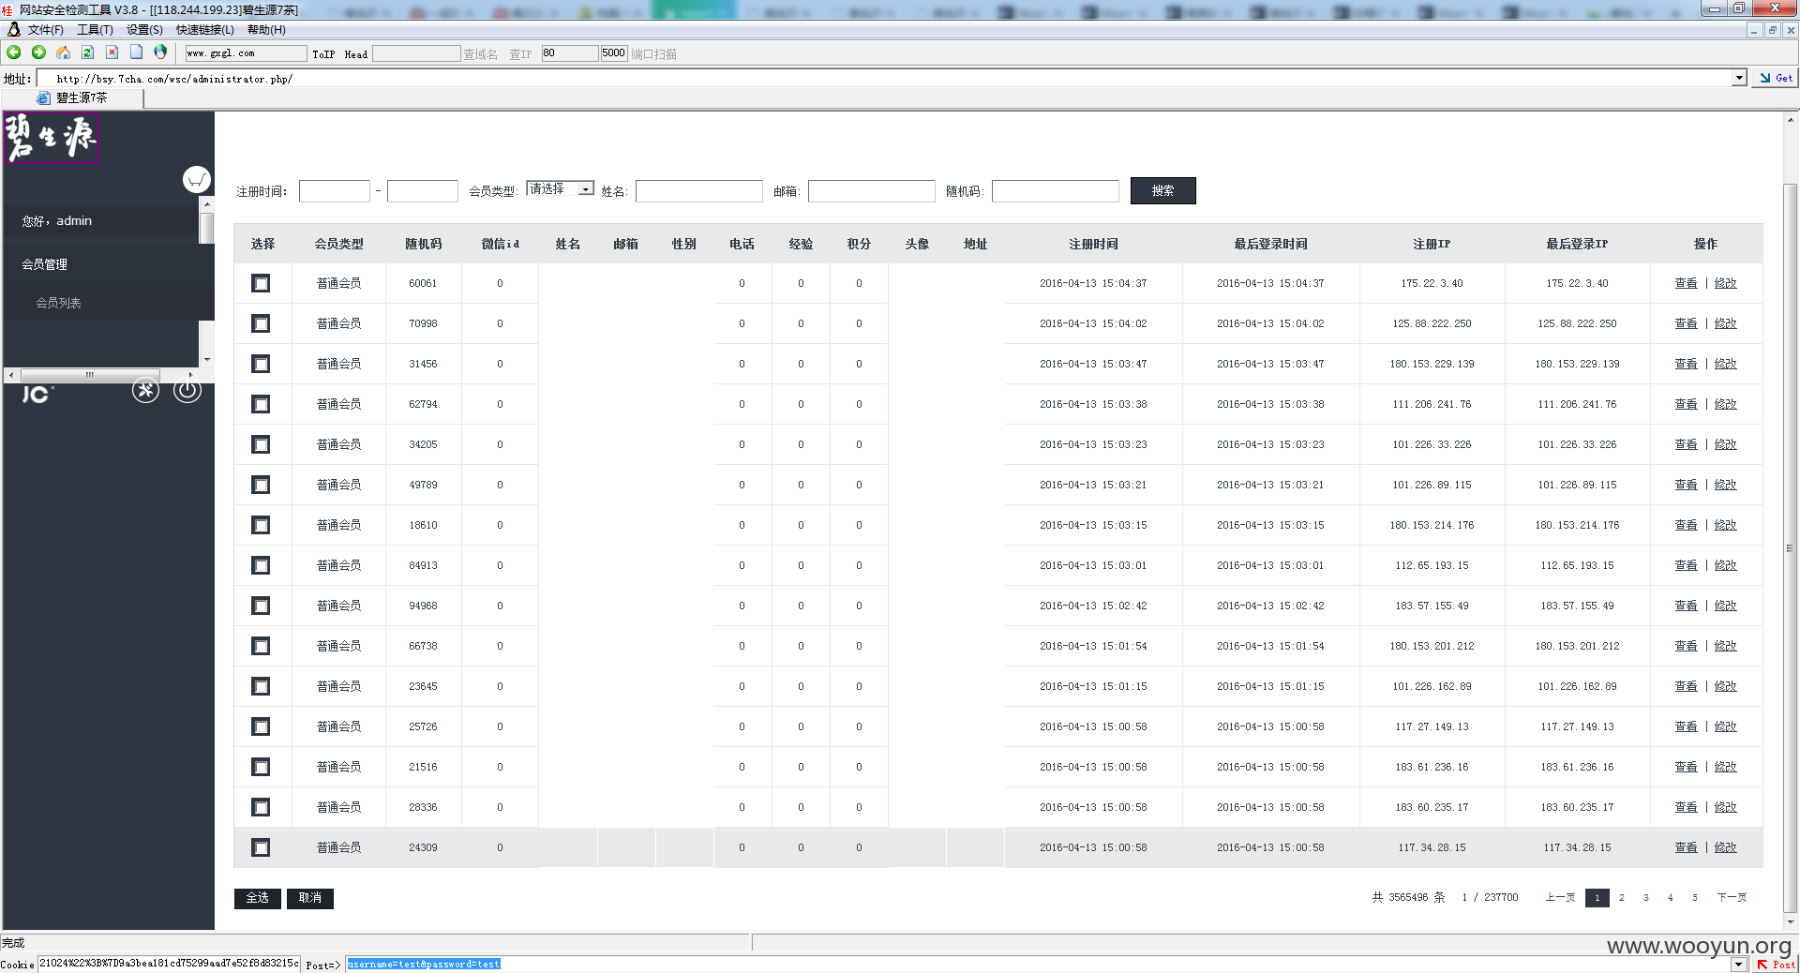1800x973 pixels.
Task: Click the JC logo in sidebar
Action: click(x=37, y=395)
